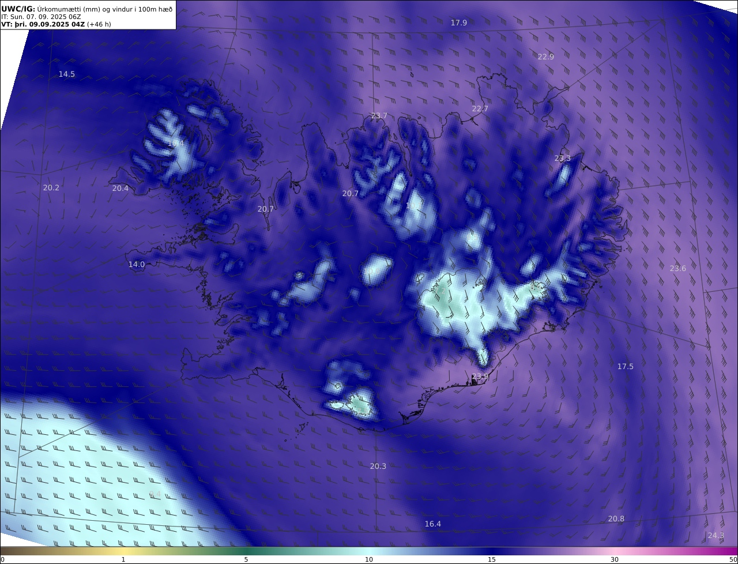This screenshot has width=738, height=564.
Task: Click the 16.4 value label on the map
Action: pyautogui.click(x=433, y=524)
